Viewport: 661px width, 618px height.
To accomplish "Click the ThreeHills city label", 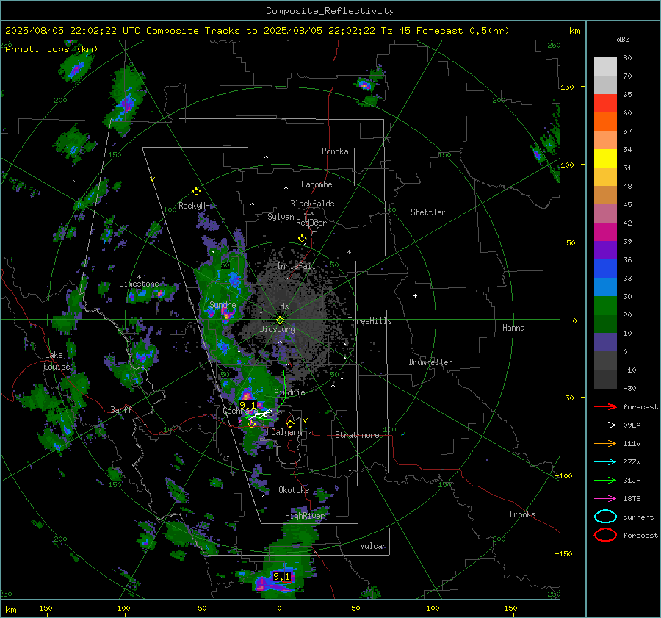I will pyautogui.click(x=369, y=321).
